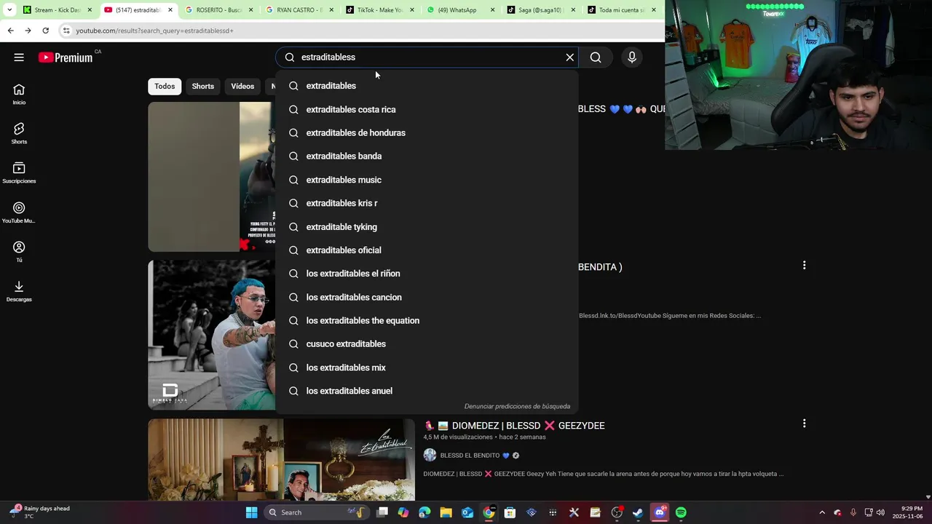Choose suggestion 'los extraditables the equation'
This screenshot has width=932, height=524.
[427, 320]
